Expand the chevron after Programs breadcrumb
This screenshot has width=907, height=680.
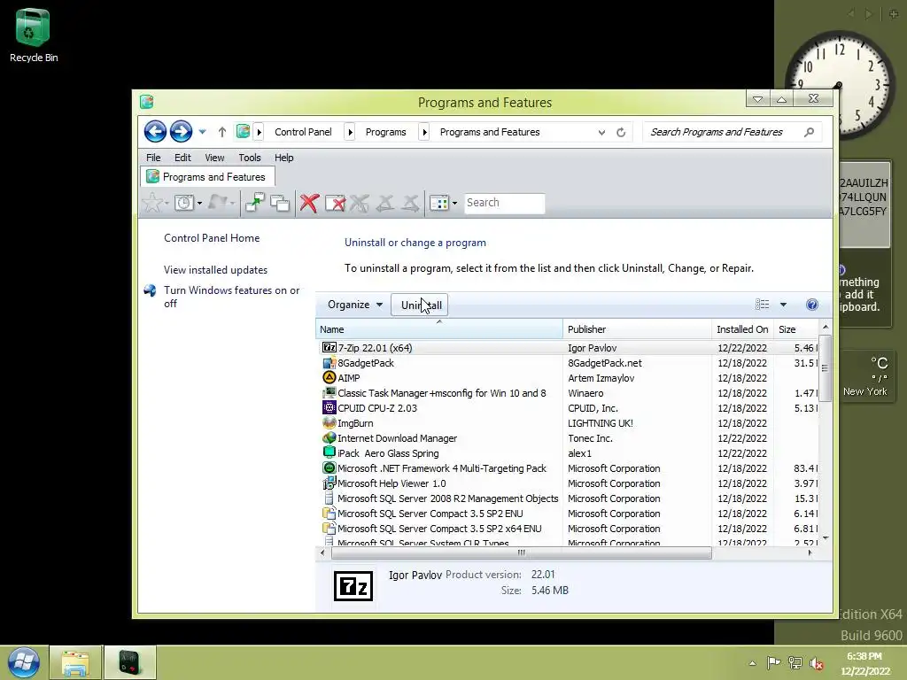pyautogui.click(x=424, y=133)
